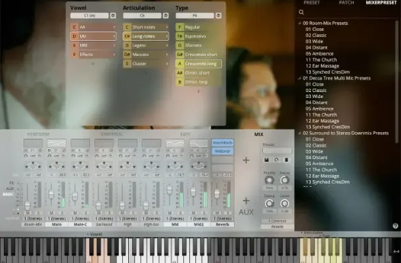Click the keyboard resize double-arrow icon
This screenshot has height=263, width=401.
point(395,251)
